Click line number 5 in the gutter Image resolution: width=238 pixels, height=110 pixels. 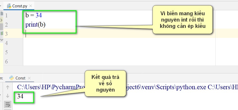click(x=6, y=52)
